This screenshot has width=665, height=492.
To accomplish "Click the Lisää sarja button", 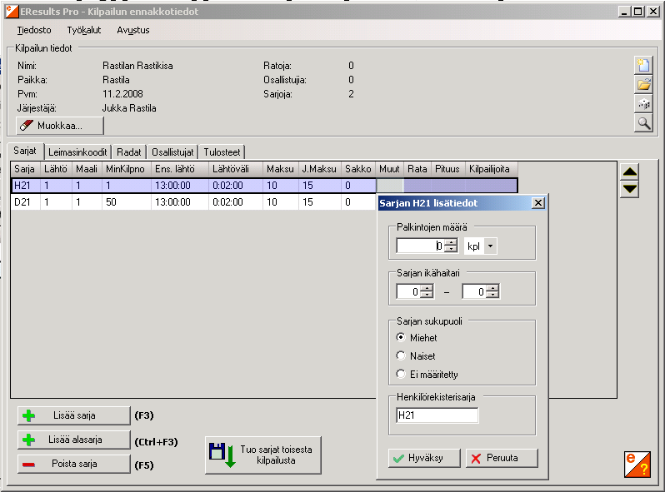I will coord(74,415).
